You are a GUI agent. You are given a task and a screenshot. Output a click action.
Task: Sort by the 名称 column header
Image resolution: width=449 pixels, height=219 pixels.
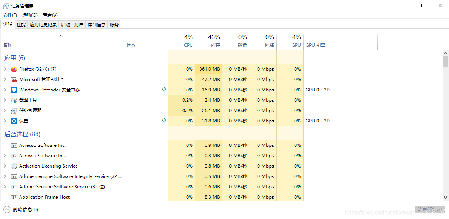(62, 41)
